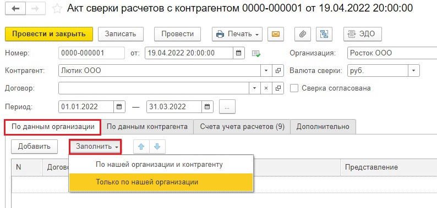Move row up with blue arrow

coord(141,147)
